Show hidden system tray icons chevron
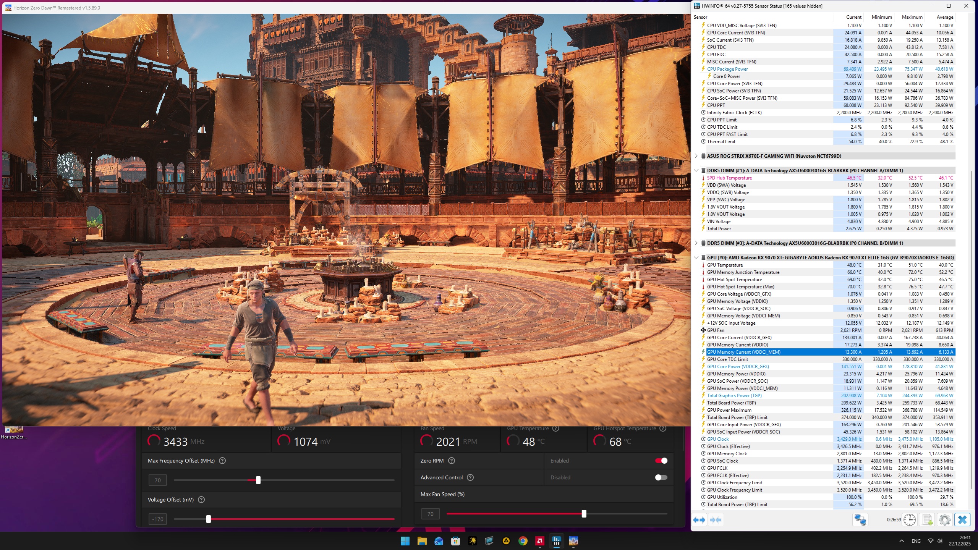This screenshot has height=550, width=978. click(x=902, y=541)
